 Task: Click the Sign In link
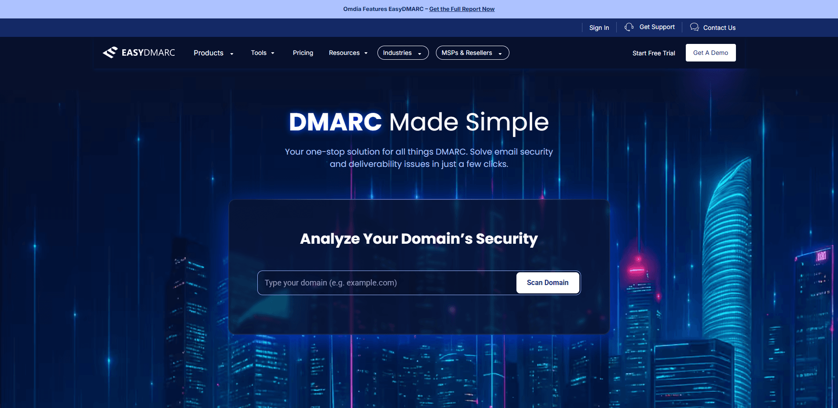click(599, 27)
